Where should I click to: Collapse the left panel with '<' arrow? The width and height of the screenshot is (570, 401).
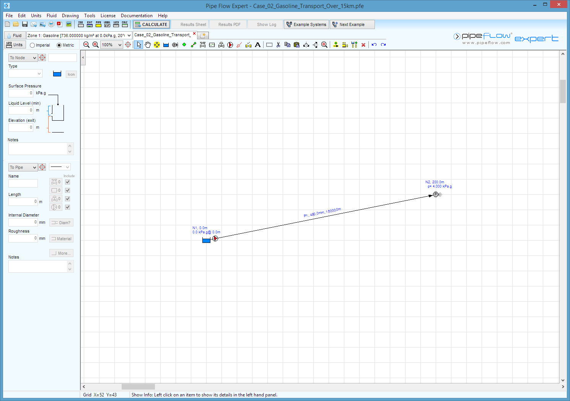83,58
